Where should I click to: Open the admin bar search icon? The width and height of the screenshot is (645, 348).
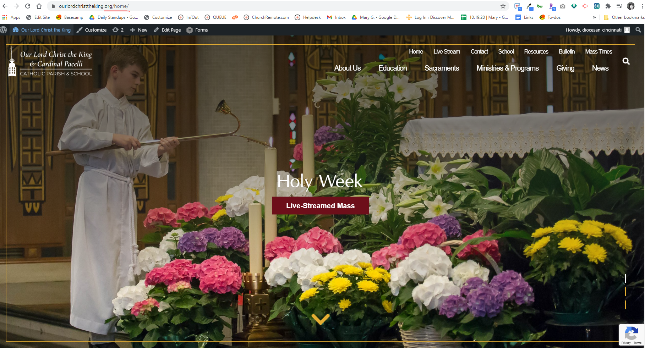tap(638, 30)
